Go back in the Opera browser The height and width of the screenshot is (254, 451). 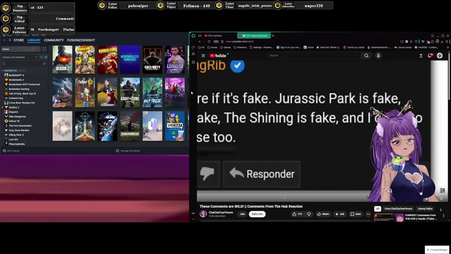(x=199, y=42)
